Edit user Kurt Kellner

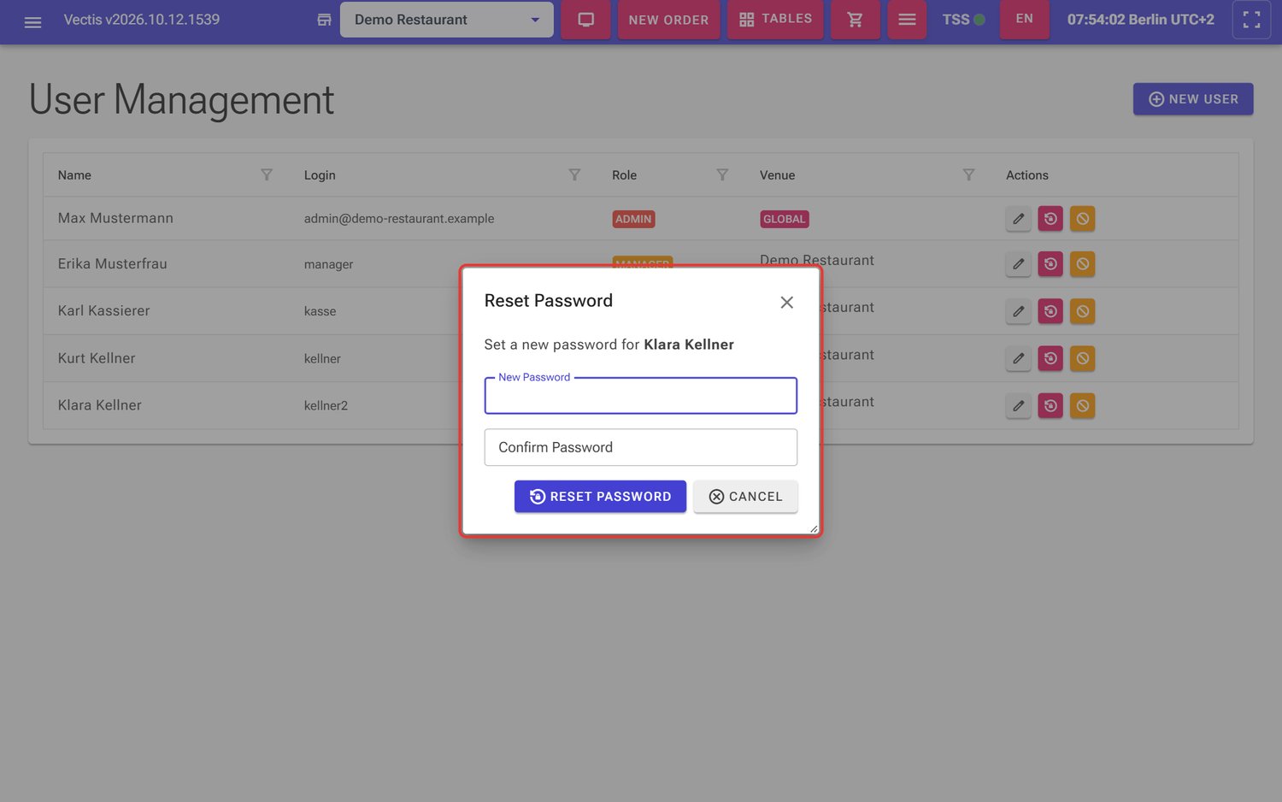pos(1018,358)
